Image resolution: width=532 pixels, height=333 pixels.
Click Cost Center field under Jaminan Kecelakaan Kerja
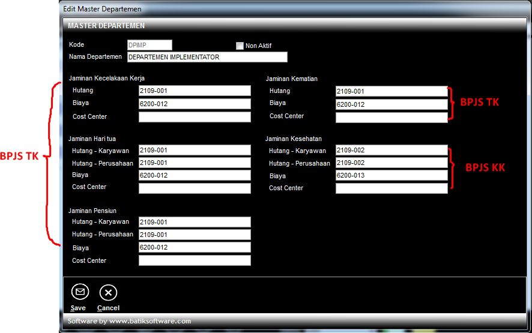(195, 117)
